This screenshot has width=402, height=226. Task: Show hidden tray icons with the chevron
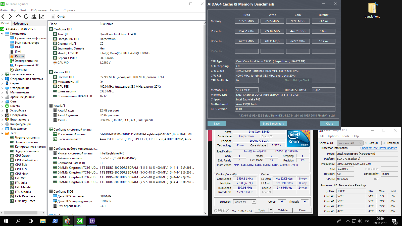(x=348, y=221)
